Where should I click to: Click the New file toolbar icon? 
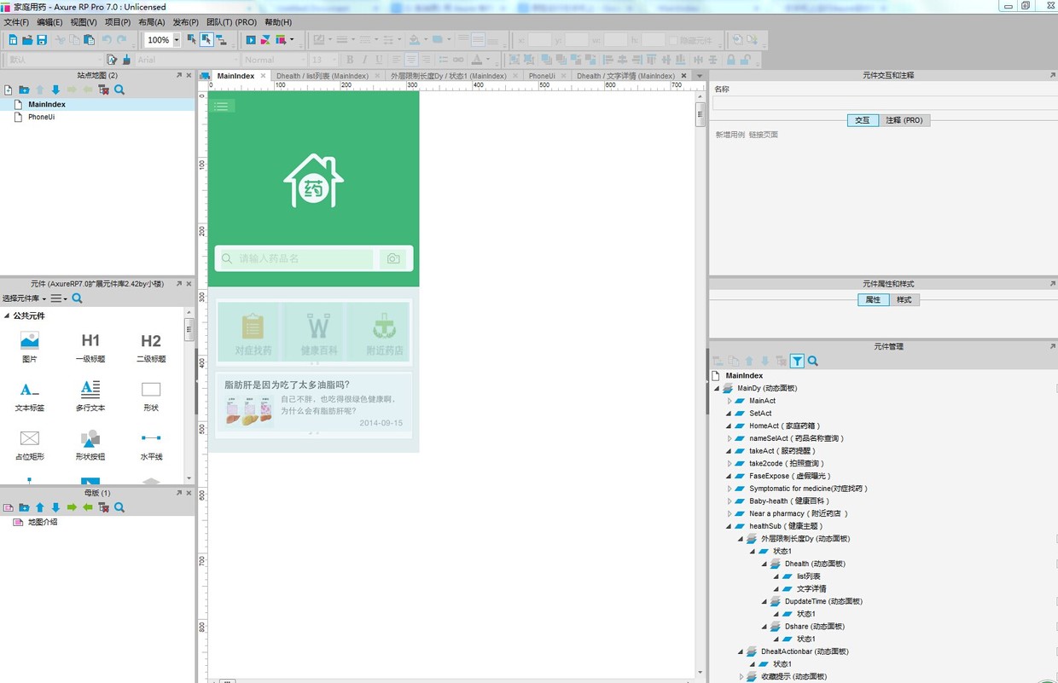coord(13,40)
